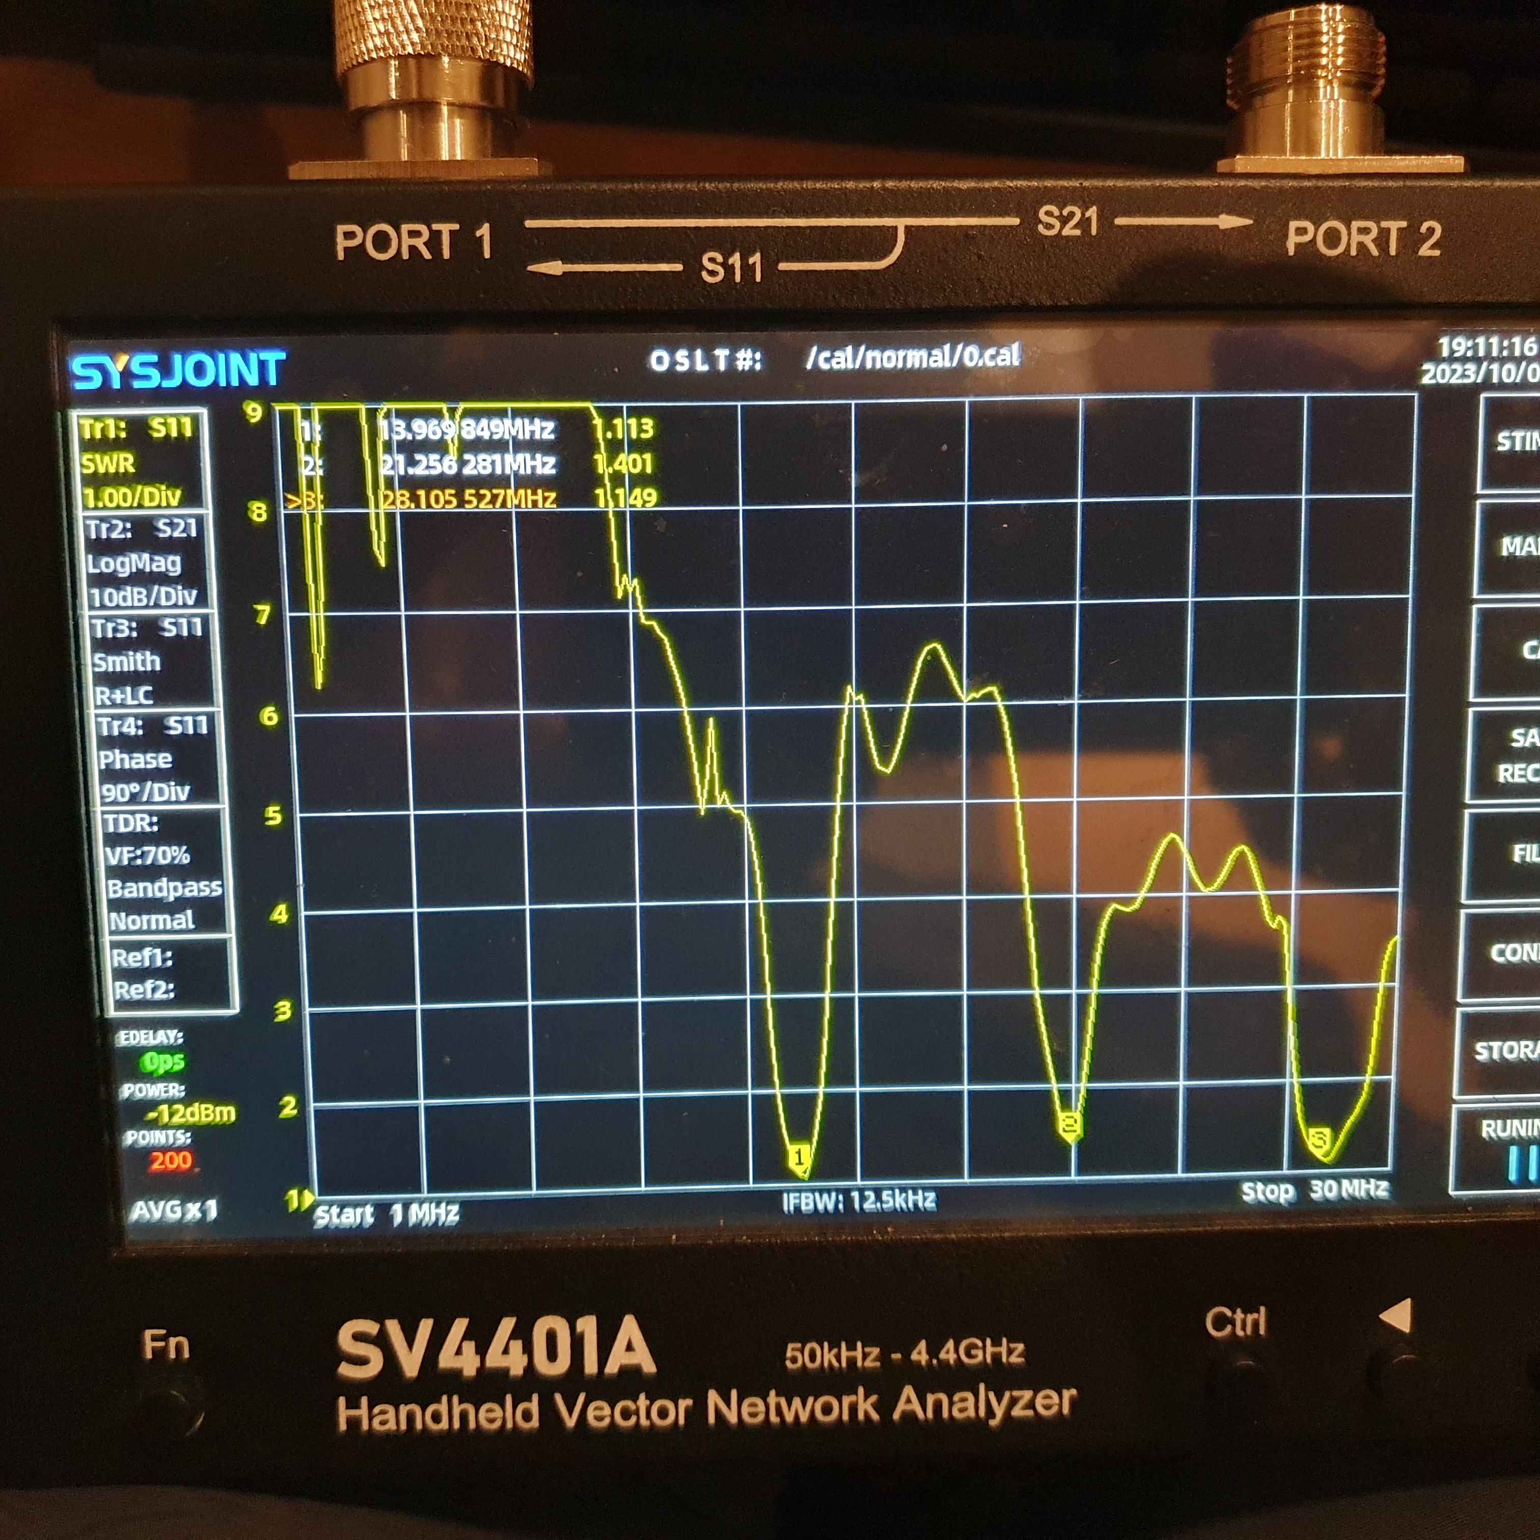Tap the 19:11:16 clock display
The image size is (1540, 1540).
[1488, 347]
